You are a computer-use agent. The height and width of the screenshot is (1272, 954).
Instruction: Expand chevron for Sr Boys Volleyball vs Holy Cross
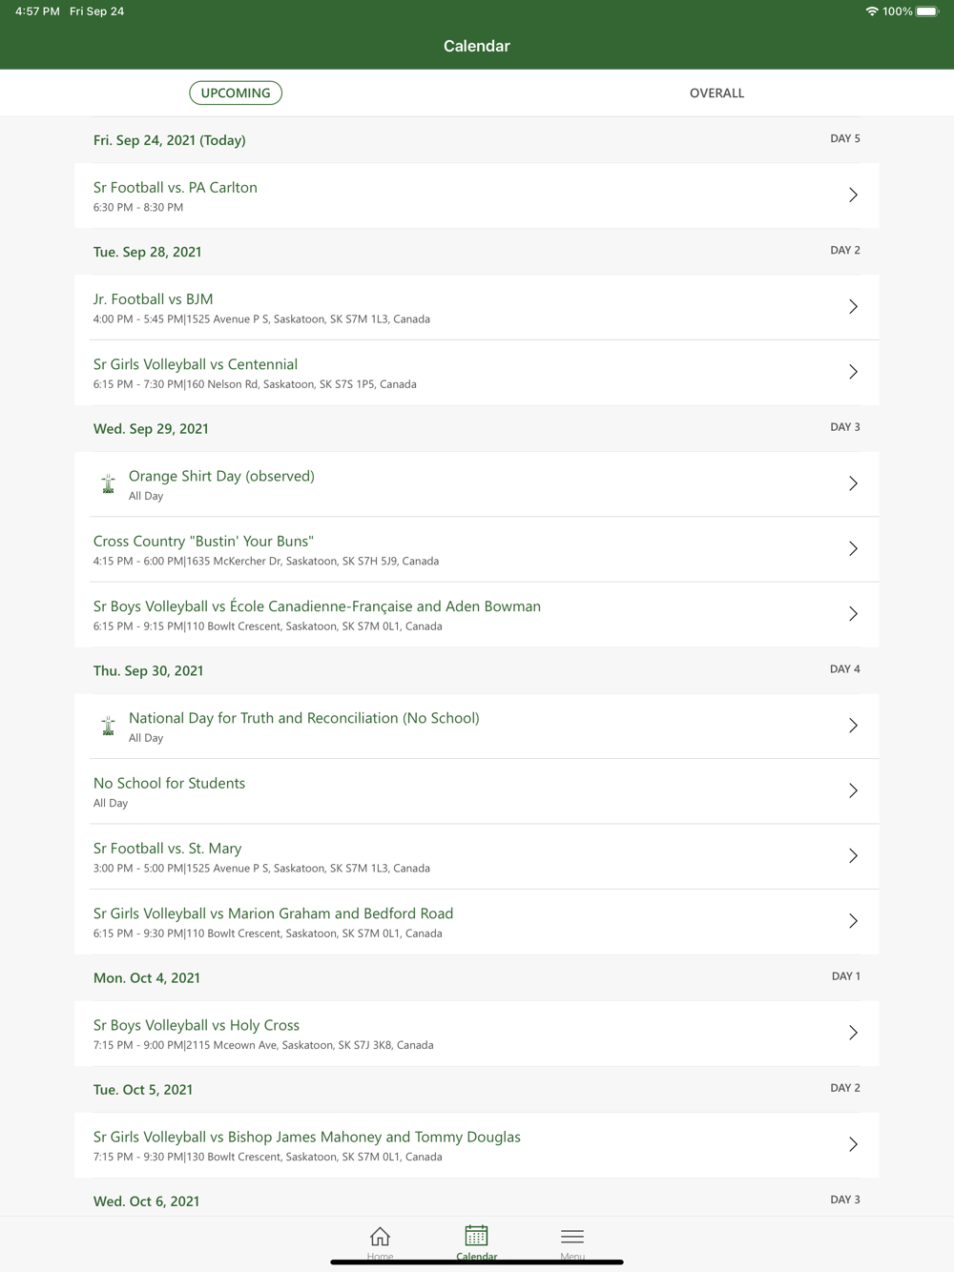tap(853, 1034)
